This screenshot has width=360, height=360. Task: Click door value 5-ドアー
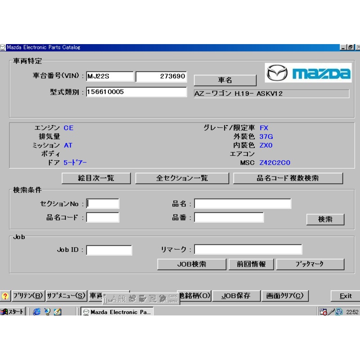[75, 163]
